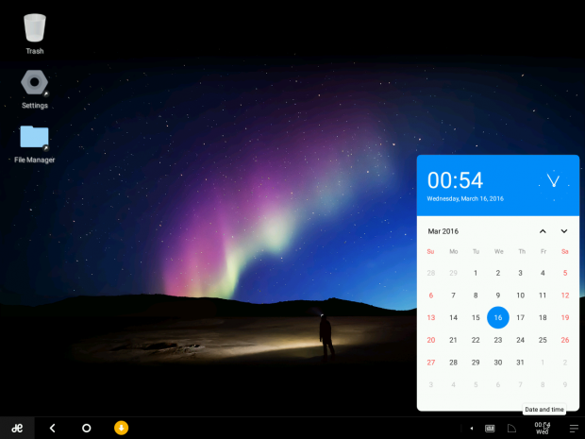Select March 19 in the calendar
The image size is (585, 439).
click(565, 317)
